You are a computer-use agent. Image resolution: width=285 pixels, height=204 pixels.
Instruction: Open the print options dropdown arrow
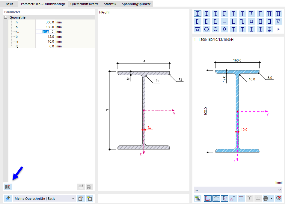(x=272, y=198)
